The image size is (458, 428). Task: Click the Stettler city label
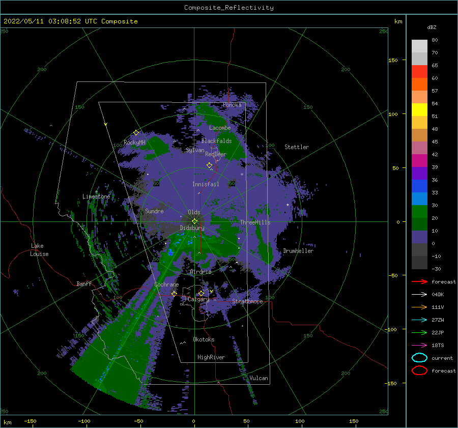pos(297,147)
